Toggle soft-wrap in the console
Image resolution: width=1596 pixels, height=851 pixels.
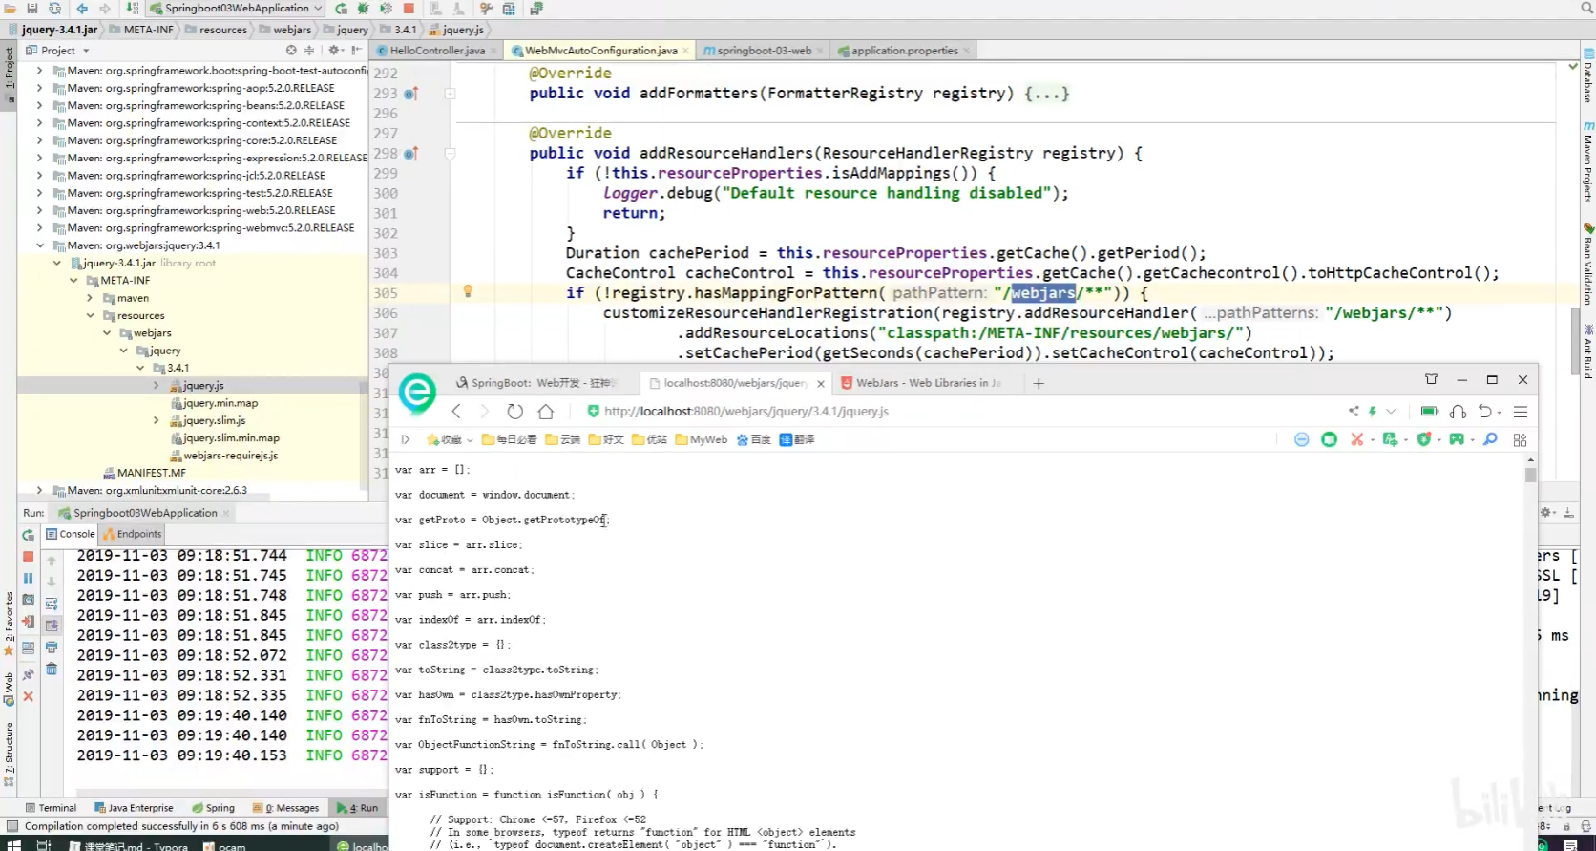[52, 604]
